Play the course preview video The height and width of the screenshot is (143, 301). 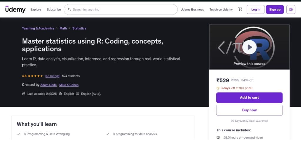[249, 47]
